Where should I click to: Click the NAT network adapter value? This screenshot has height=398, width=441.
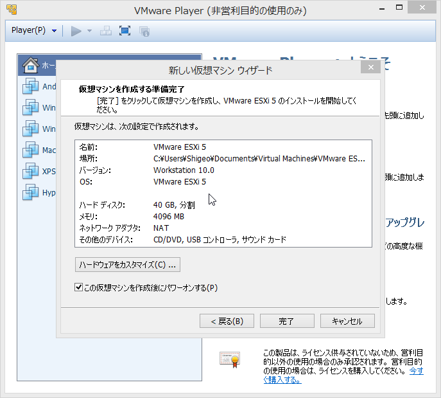[x=161, y=228]
